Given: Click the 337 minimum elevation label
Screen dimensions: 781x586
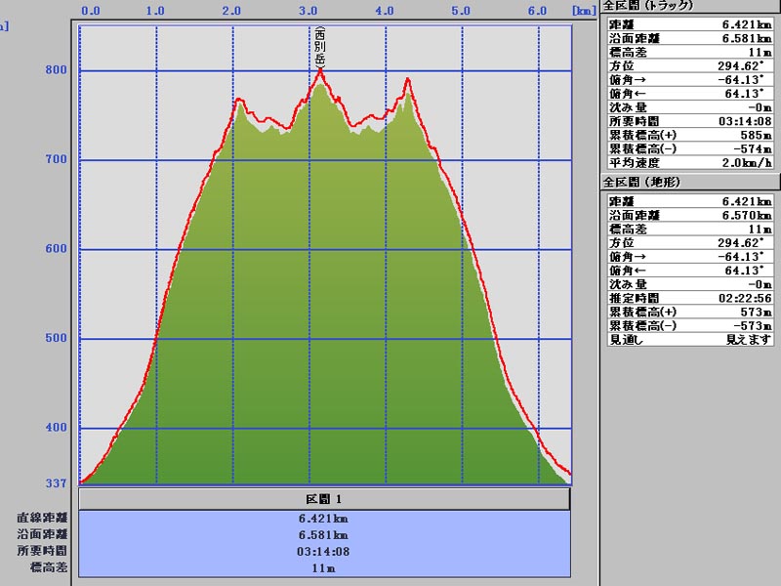Looking at the screenshot, I should coord(56,482).
